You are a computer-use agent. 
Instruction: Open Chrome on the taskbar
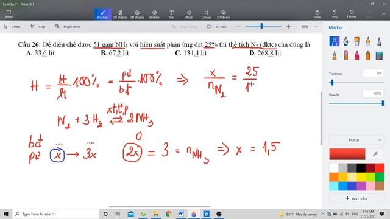coord(168,214)
